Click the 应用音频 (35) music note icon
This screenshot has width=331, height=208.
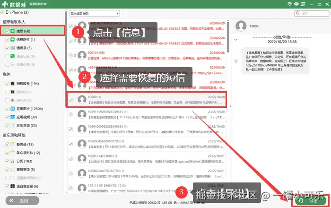click(13, 125)
